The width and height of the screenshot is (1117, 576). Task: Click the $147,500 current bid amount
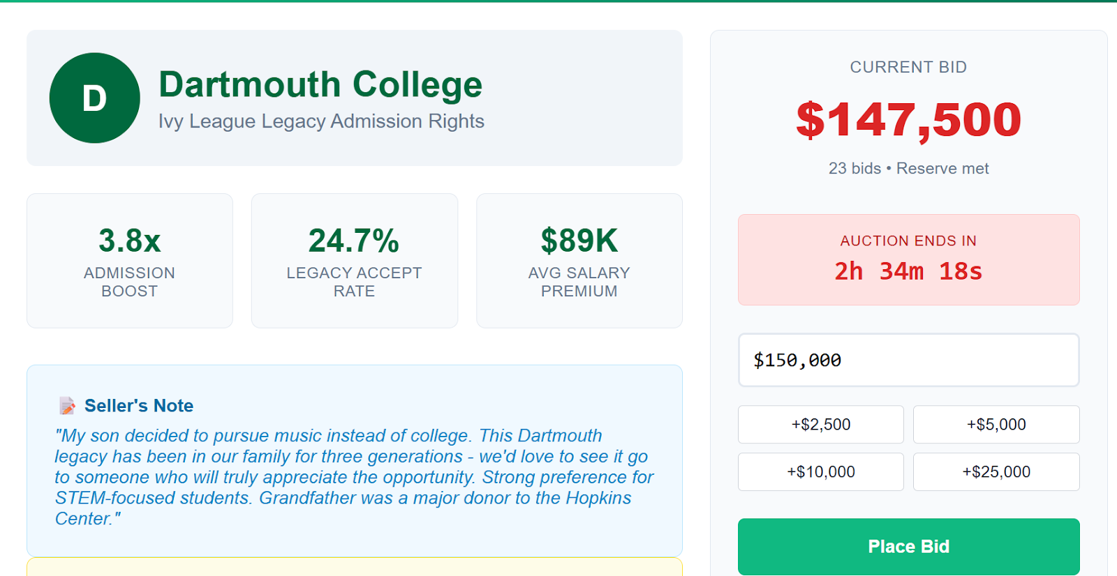pyautogui.click(x=908, y=120)
